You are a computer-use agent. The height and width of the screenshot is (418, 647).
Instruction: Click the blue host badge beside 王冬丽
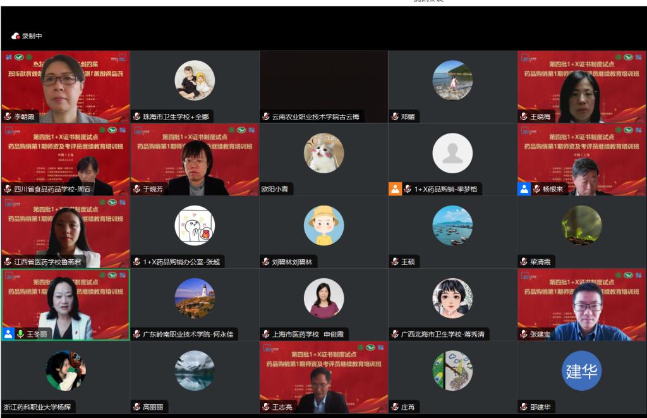[x=8, y=334]
